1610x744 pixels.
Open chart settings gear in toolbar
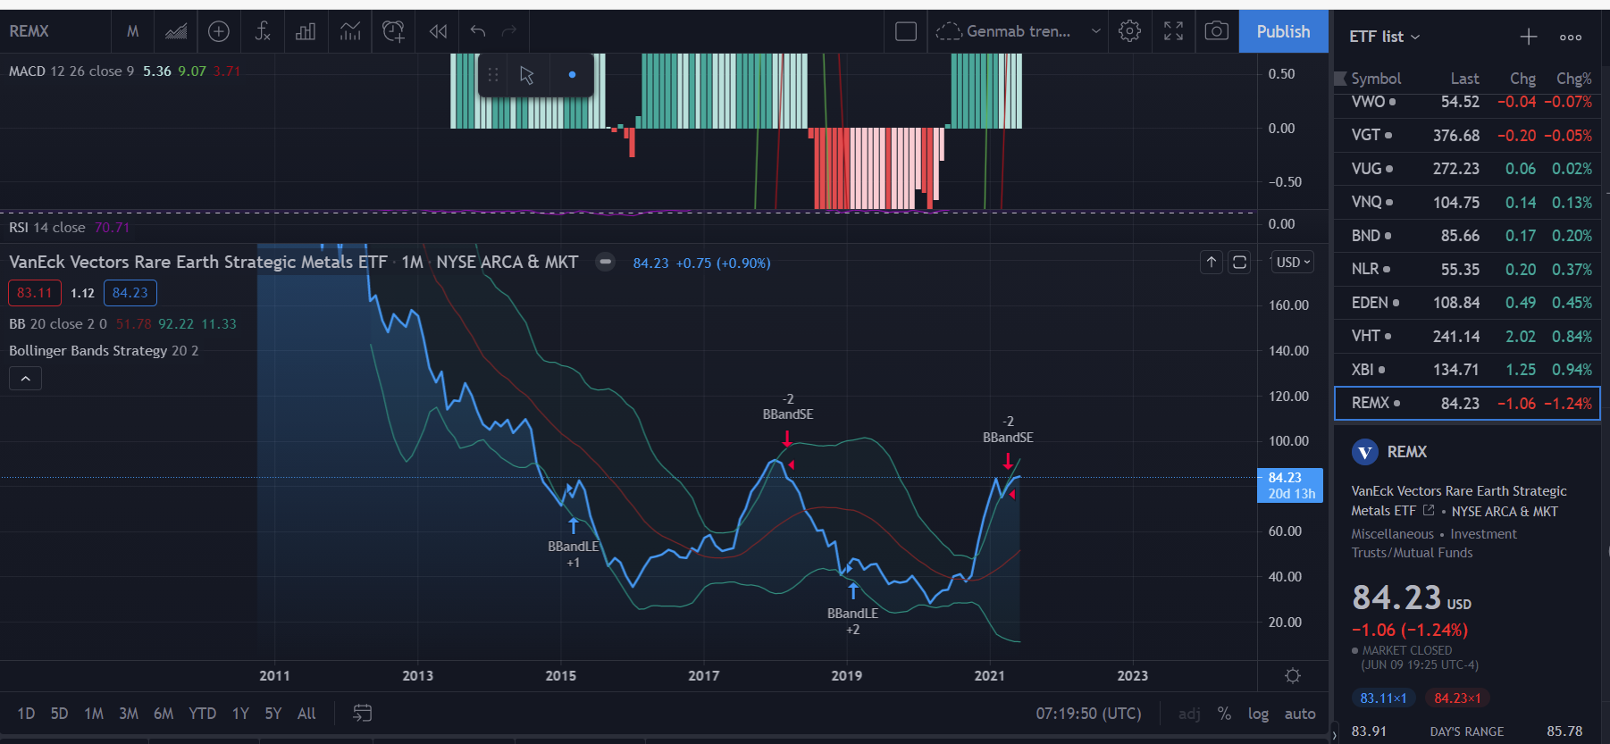click(1129, 32)
